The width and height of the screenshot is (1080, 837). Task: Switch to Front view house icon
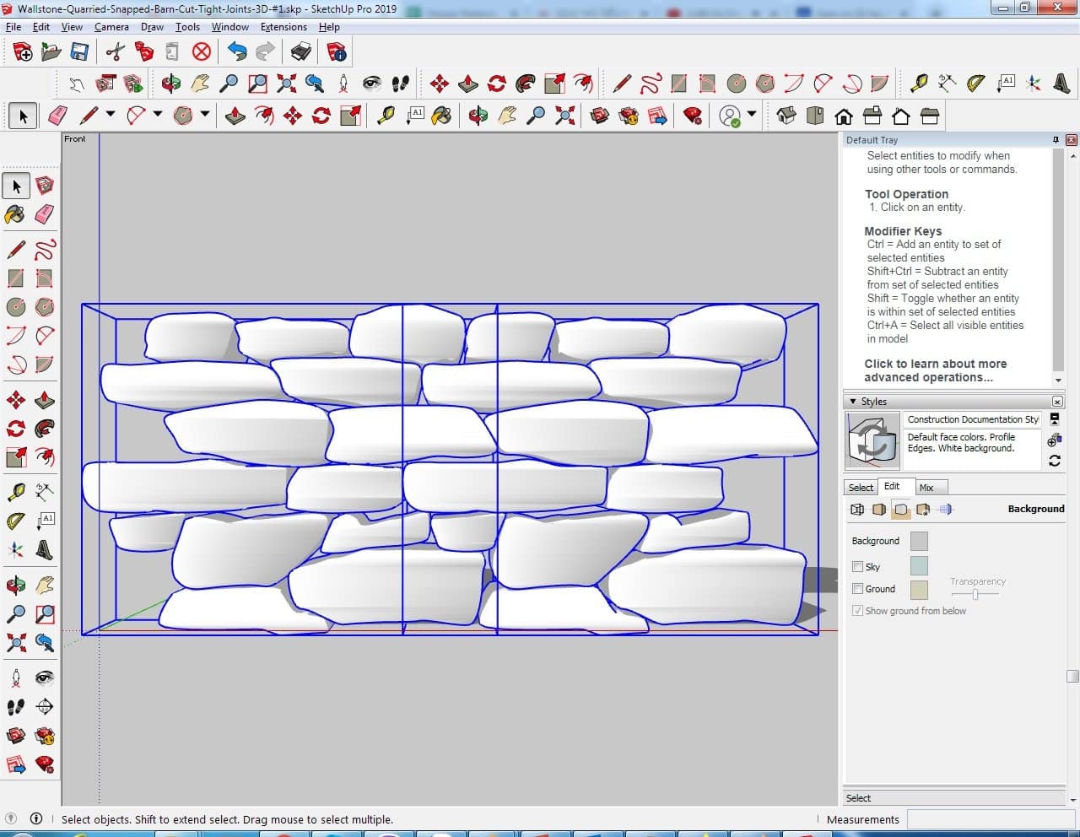844,116
